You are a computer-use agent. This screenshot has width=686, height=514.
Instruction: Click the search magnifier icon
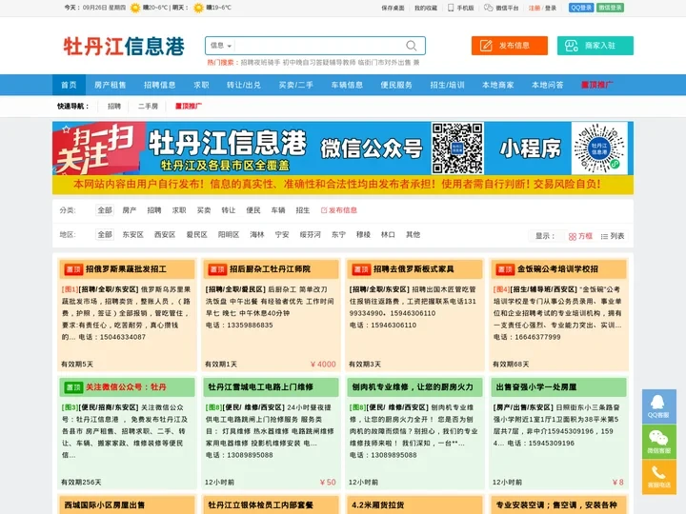click(x=411, y=46)
